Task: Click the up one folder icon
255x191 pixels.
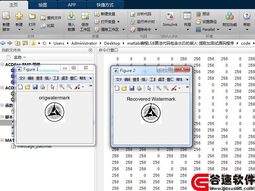Action: tap(18, 43)
